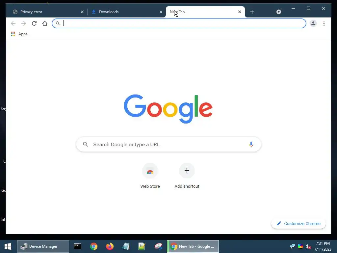337x253 pixels.
Task: Open the Chrome profile avatar menu
Action: point(313,23)
